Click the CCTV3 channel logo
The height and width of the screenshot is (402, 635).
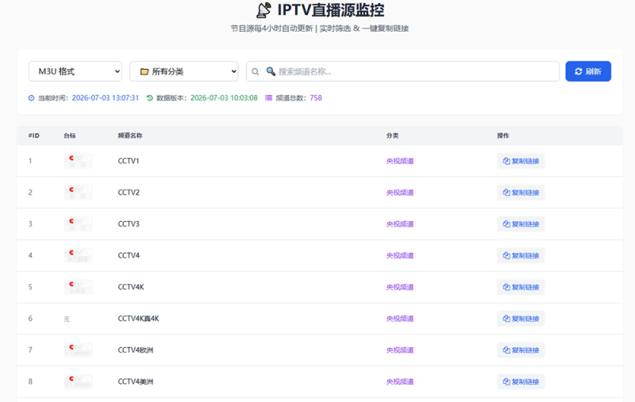click(78, 224)
